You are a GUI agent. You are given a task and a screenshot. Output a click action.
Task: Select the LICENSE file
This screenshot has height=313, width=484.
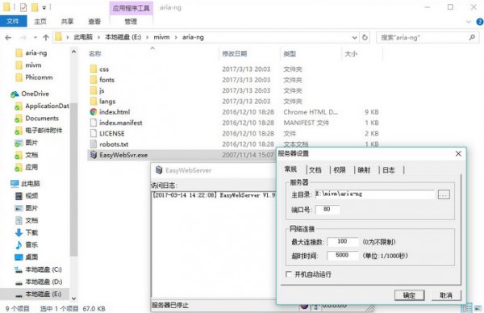click(112, 133)
